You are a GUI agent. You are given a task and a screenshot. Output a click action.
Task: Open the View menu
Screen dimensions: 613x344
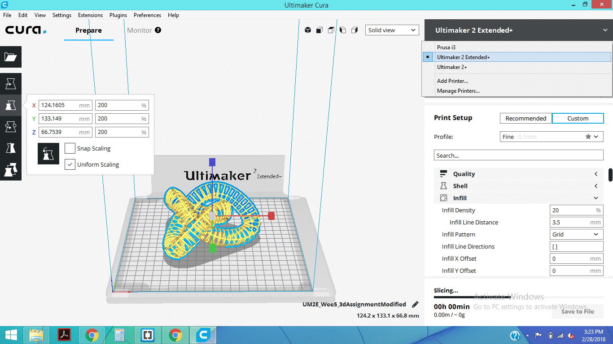[40, 15]
